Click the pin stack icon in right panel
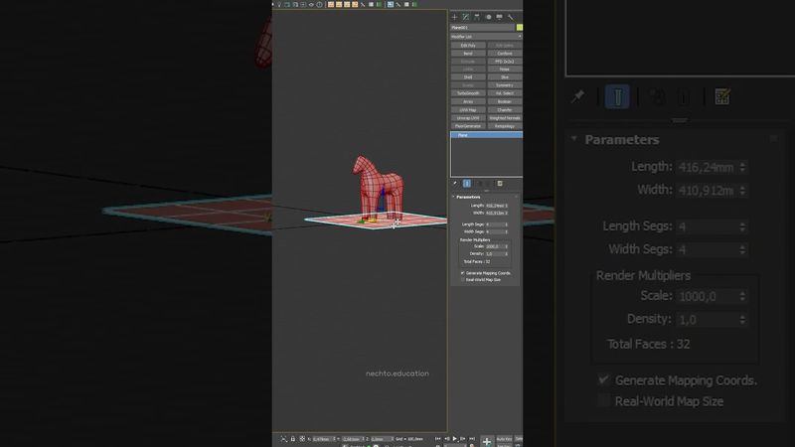 577,96
